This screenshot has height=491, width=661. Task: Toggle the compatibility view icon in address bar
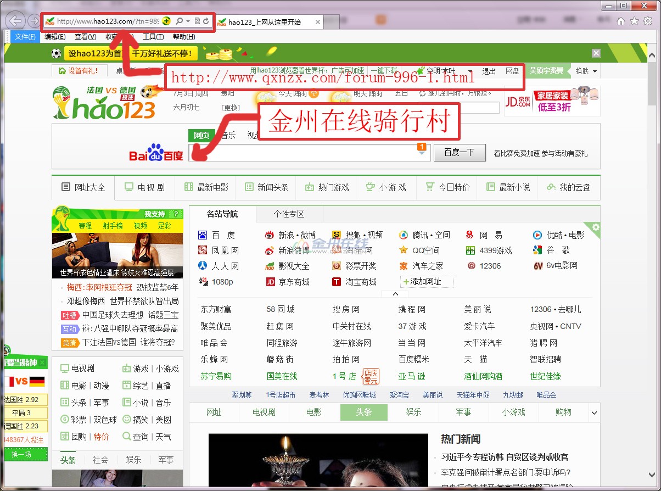198,21
